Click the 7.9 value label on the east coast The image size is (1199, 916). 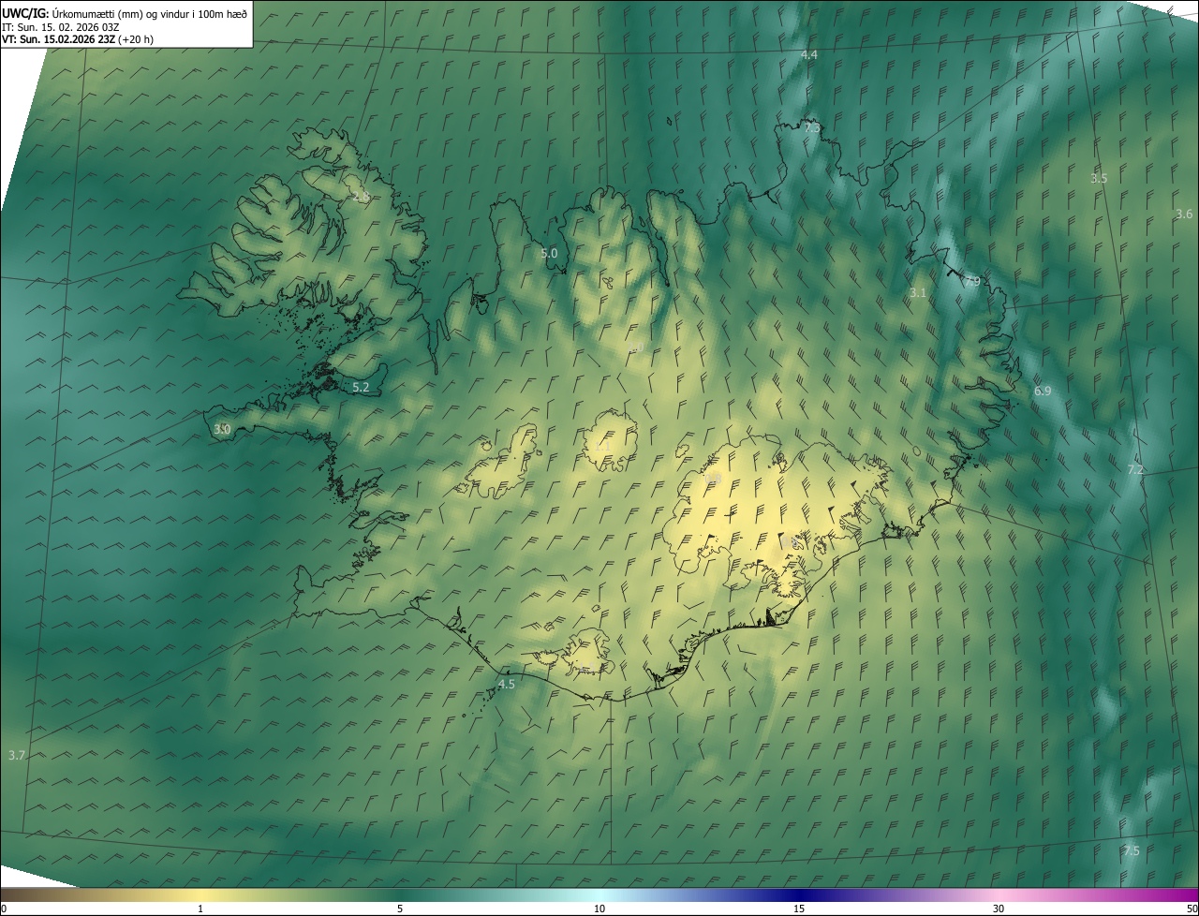[972, 282]
